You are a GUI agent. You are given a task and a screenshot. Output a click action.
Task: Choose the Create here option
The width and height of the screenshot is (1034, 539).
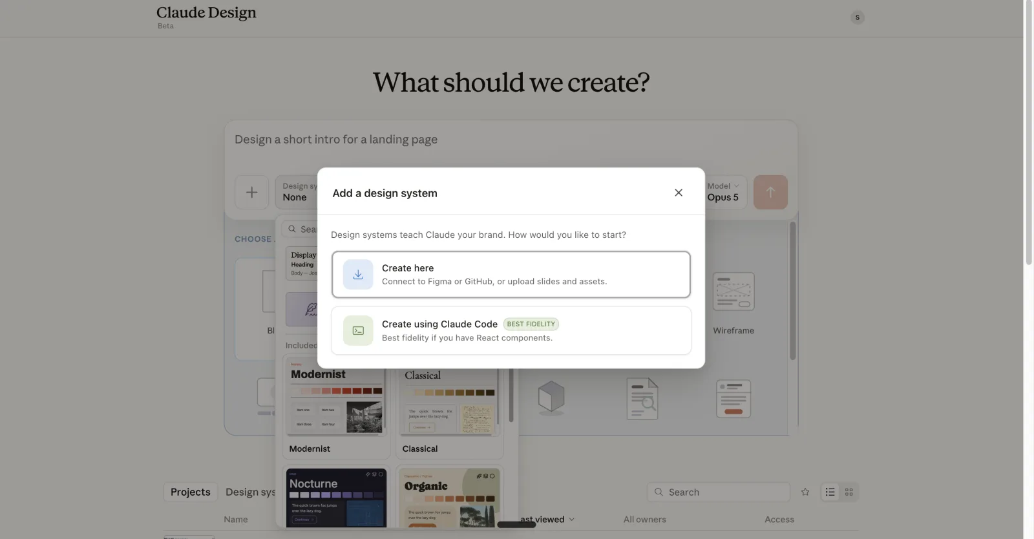[511, 275]
